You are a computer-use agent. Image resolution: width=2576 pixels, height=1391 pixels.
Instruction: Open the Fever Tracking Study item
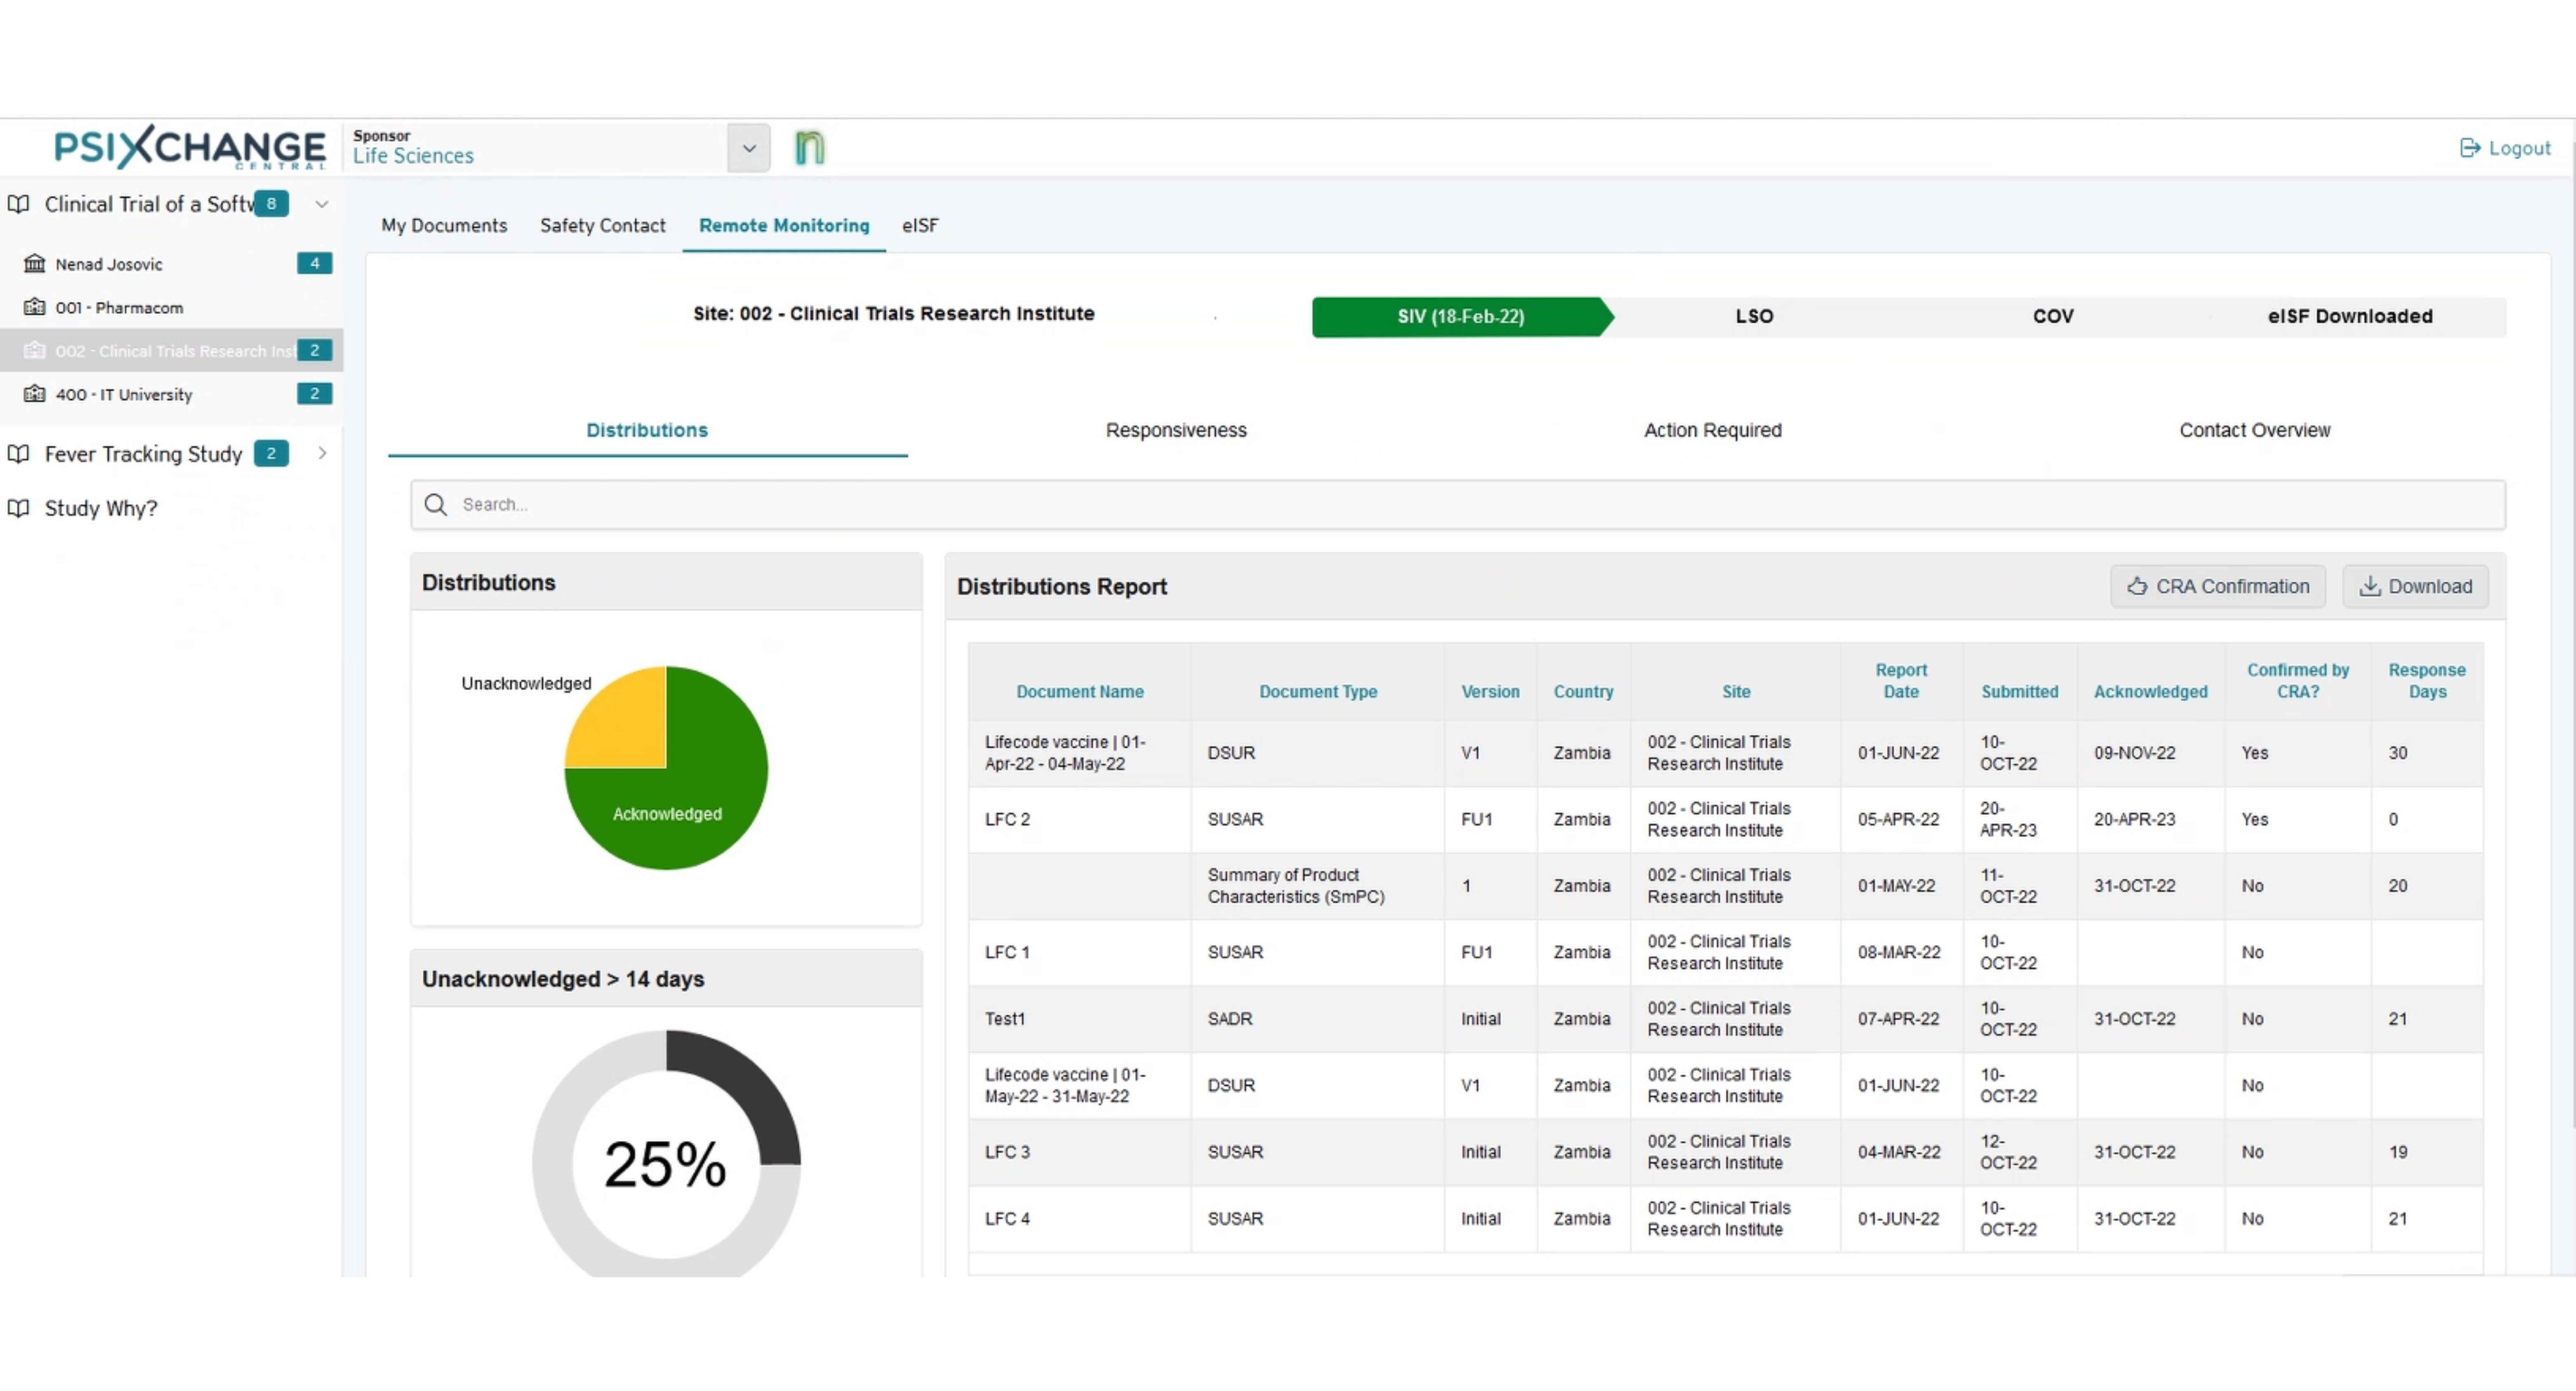[144, 454]
